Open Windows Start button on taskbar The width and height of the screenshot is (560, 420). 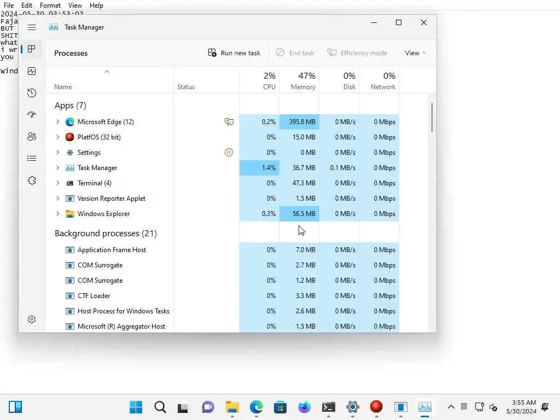coord(136,407)
